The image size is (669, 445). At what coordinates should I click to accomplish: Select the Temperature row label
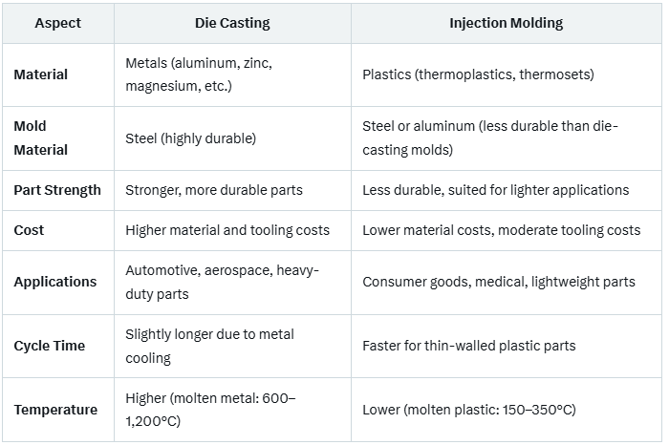coord(55,410)
